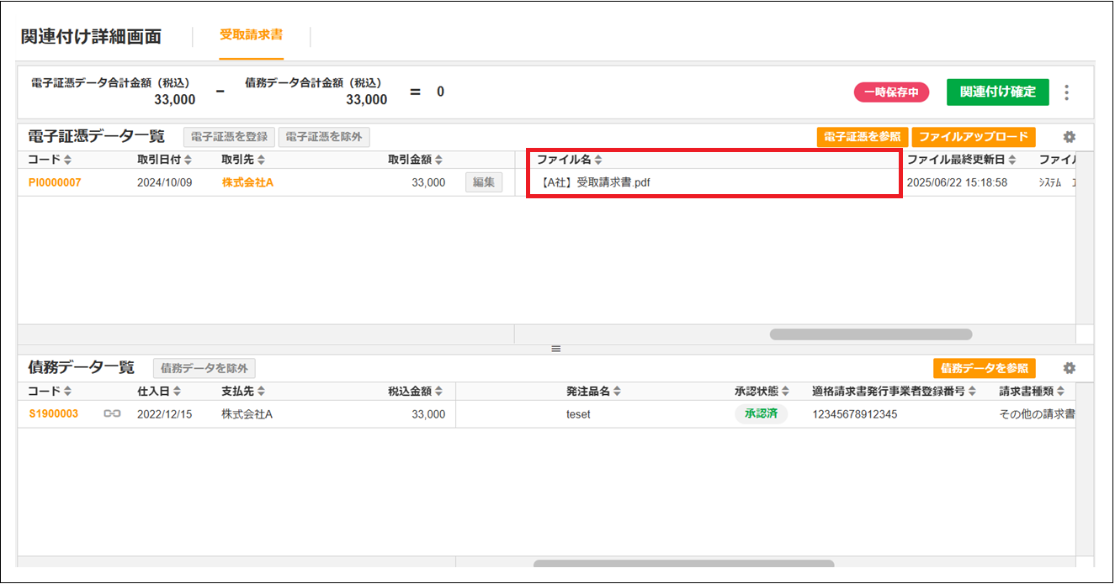This screenshot has height=584, width=1115.
Task: Click the link icon beside S1900003
Action: coord(112,414)
